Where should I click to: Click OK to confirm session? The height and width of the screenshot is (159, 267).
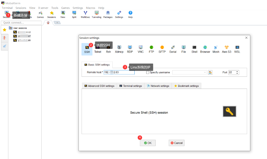click(148, 143)
